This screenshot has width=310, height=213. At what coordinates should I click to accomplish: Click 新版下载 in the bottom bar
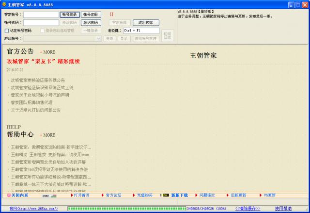179,196
